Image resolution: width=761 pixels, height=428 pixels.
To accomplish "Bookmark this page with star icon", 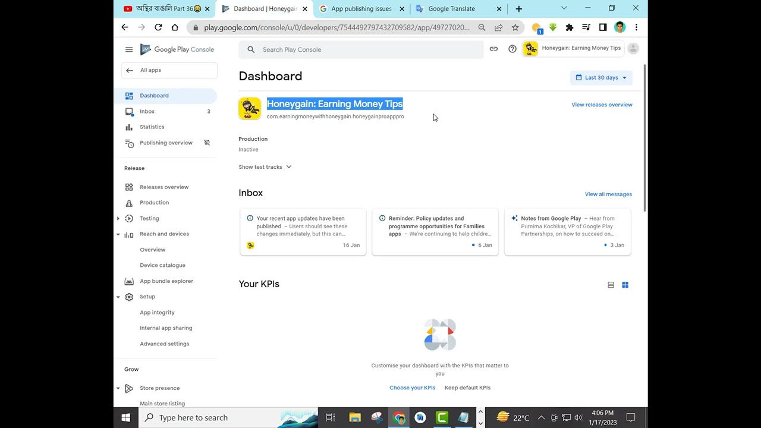I will tap(515, 27).
